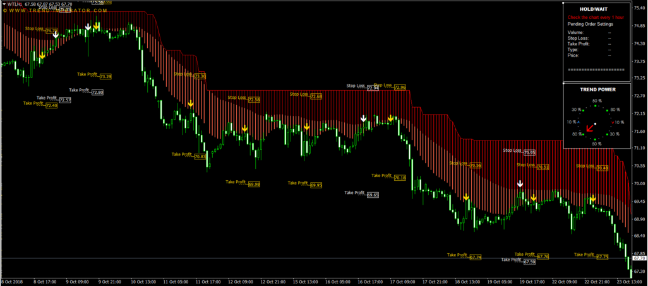Click the yellow sell arrow below Stop Loss 73.30
The height and width of the screenshot is (286, 648).
[190, 103]
